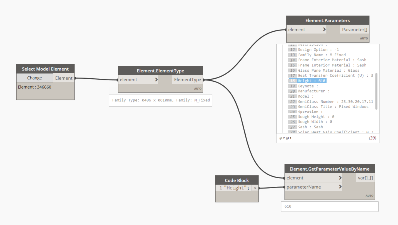The height and width of the screenshot is (225, 398).
Task: Click the @L2 level label in preview footer
Action: tap(282, 138)
